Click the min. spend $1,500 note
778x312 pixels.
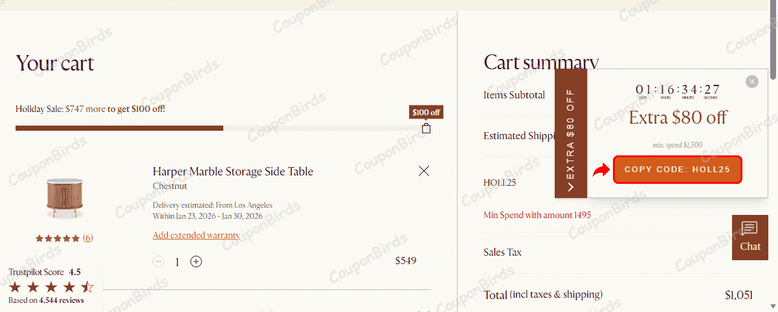pos(678,145)
